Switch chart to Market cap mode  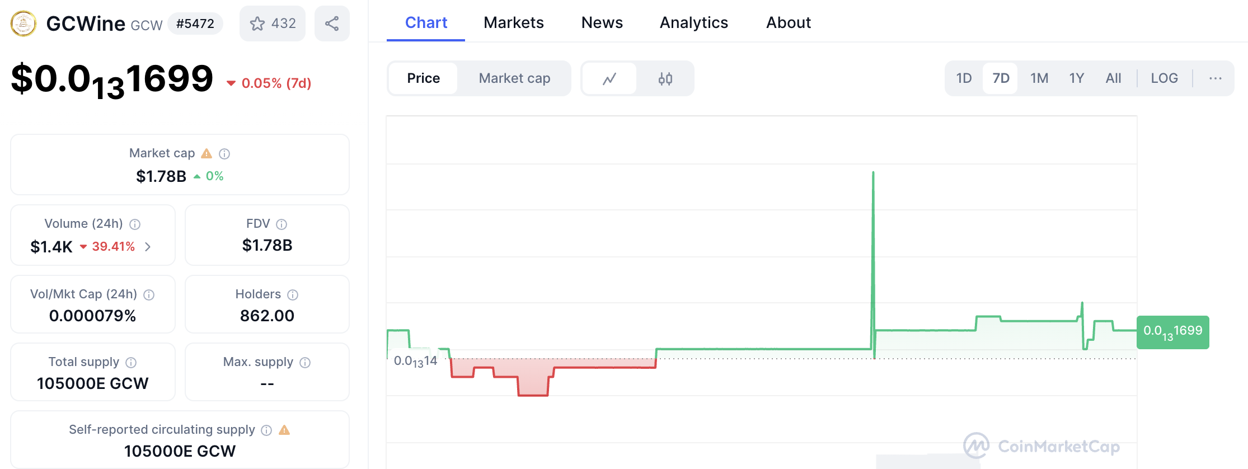click(x=514, y=78)
